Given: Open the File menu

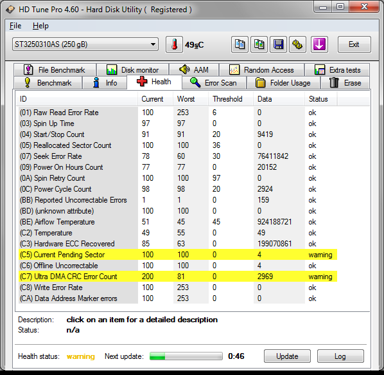Looking at the screenshot, I should tap(15, 26).
